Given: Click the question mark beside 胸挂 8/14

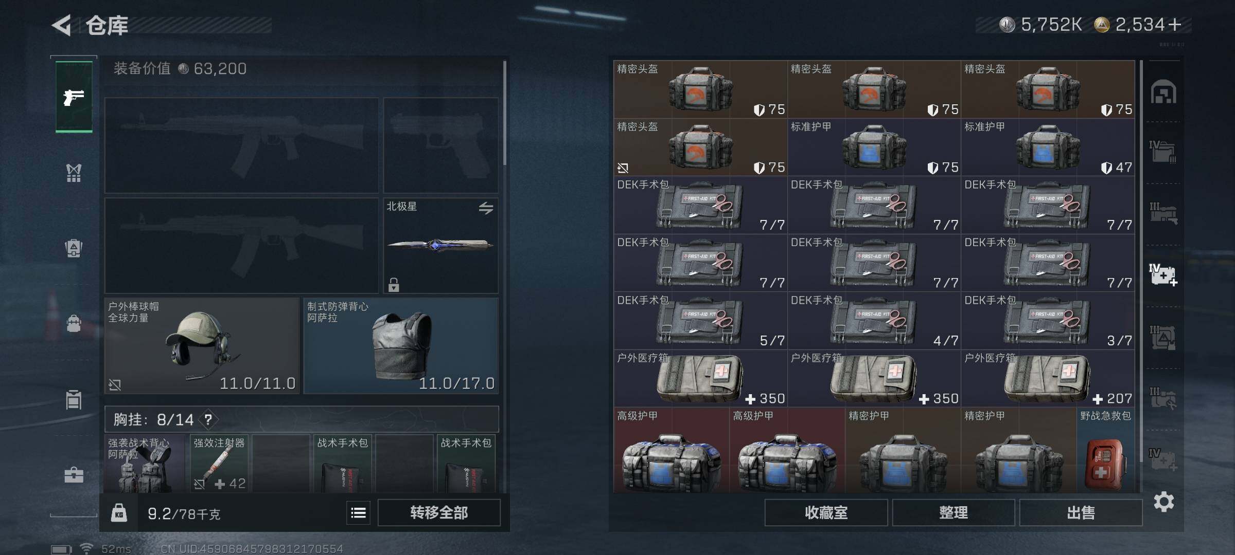Looking at the screenshot, I should coord(208,420).
